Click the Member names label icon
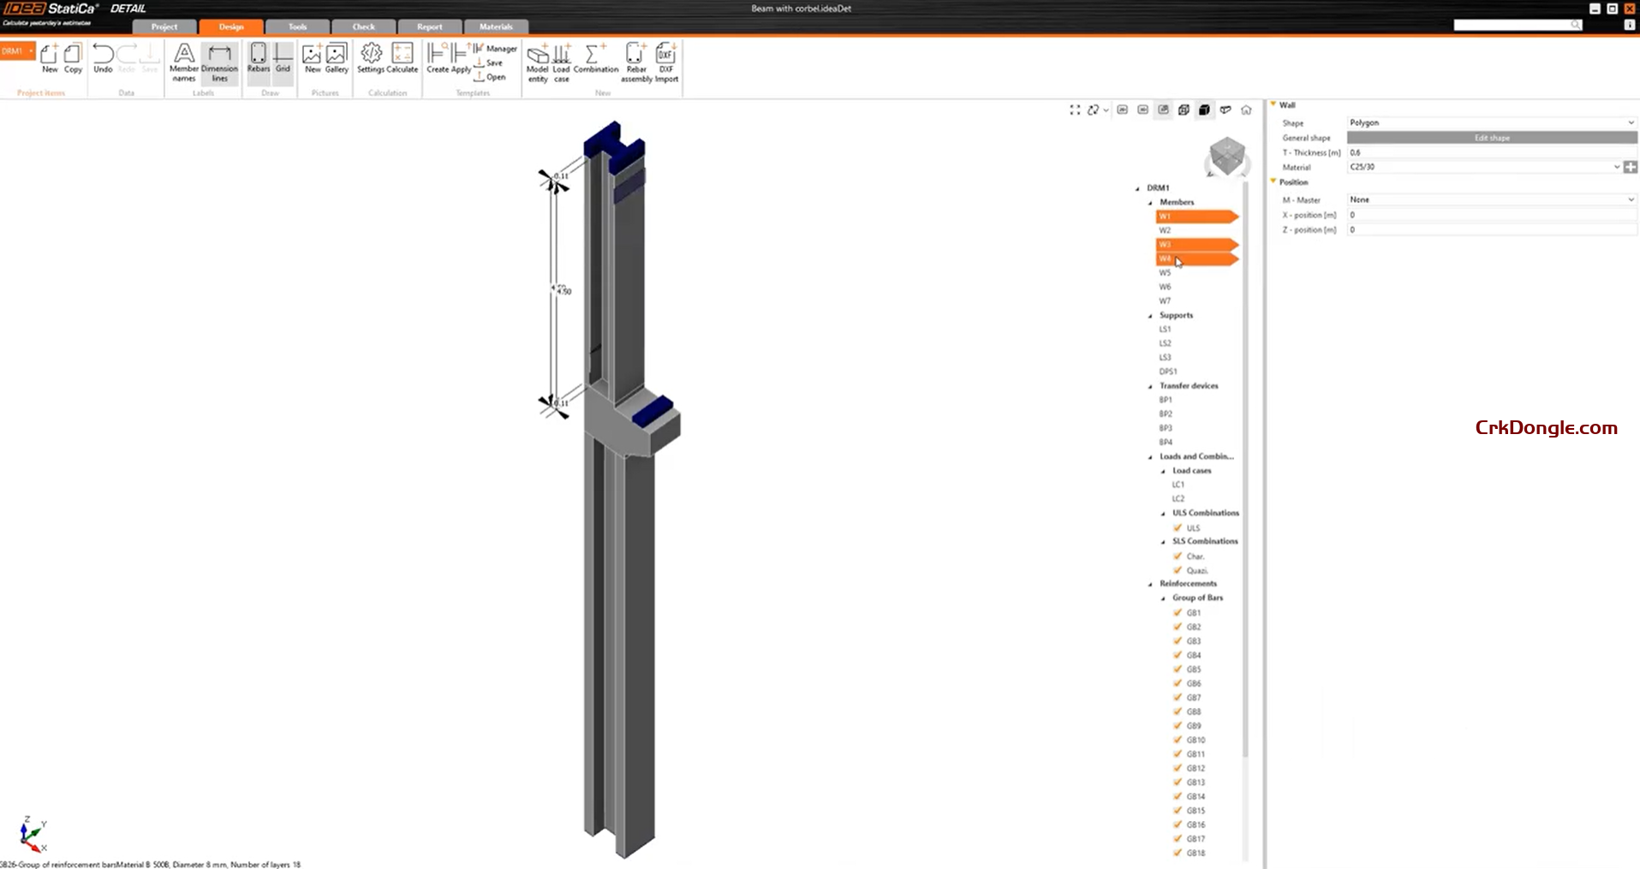The height and width of the screenshot is (869, 1640). (x=183, y=62)
